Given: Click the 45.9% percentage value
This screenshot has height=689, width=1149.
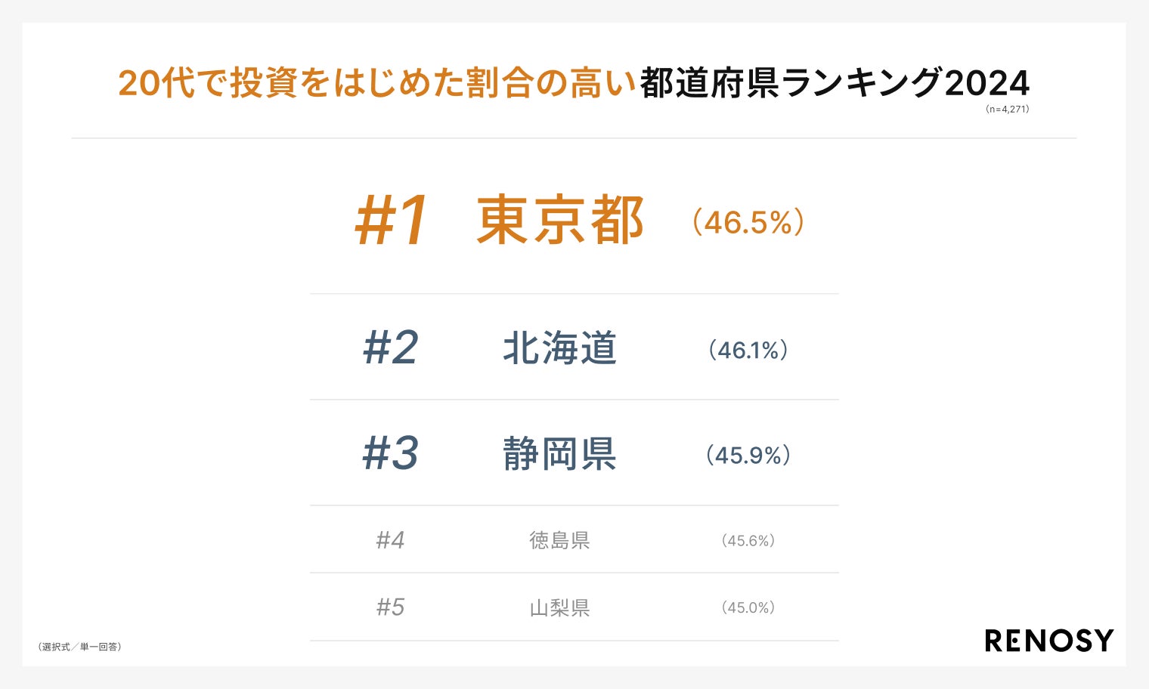Looking at the screenshot, I should (748, 456).
